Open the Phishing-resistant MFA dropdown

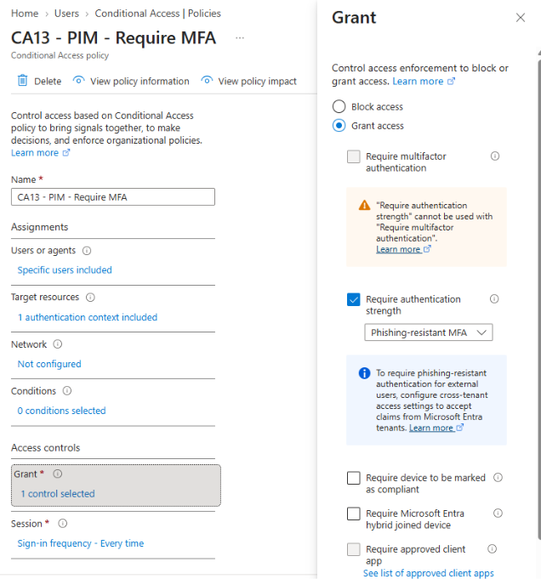click(429, 332)
